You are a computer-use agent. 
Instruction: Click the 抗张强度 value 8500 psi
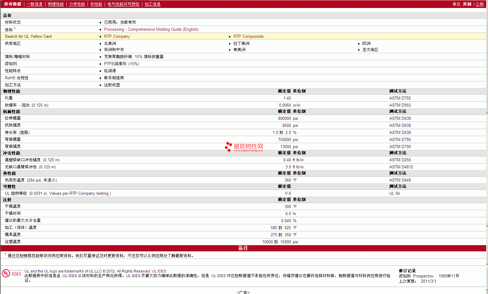(290, 126)
